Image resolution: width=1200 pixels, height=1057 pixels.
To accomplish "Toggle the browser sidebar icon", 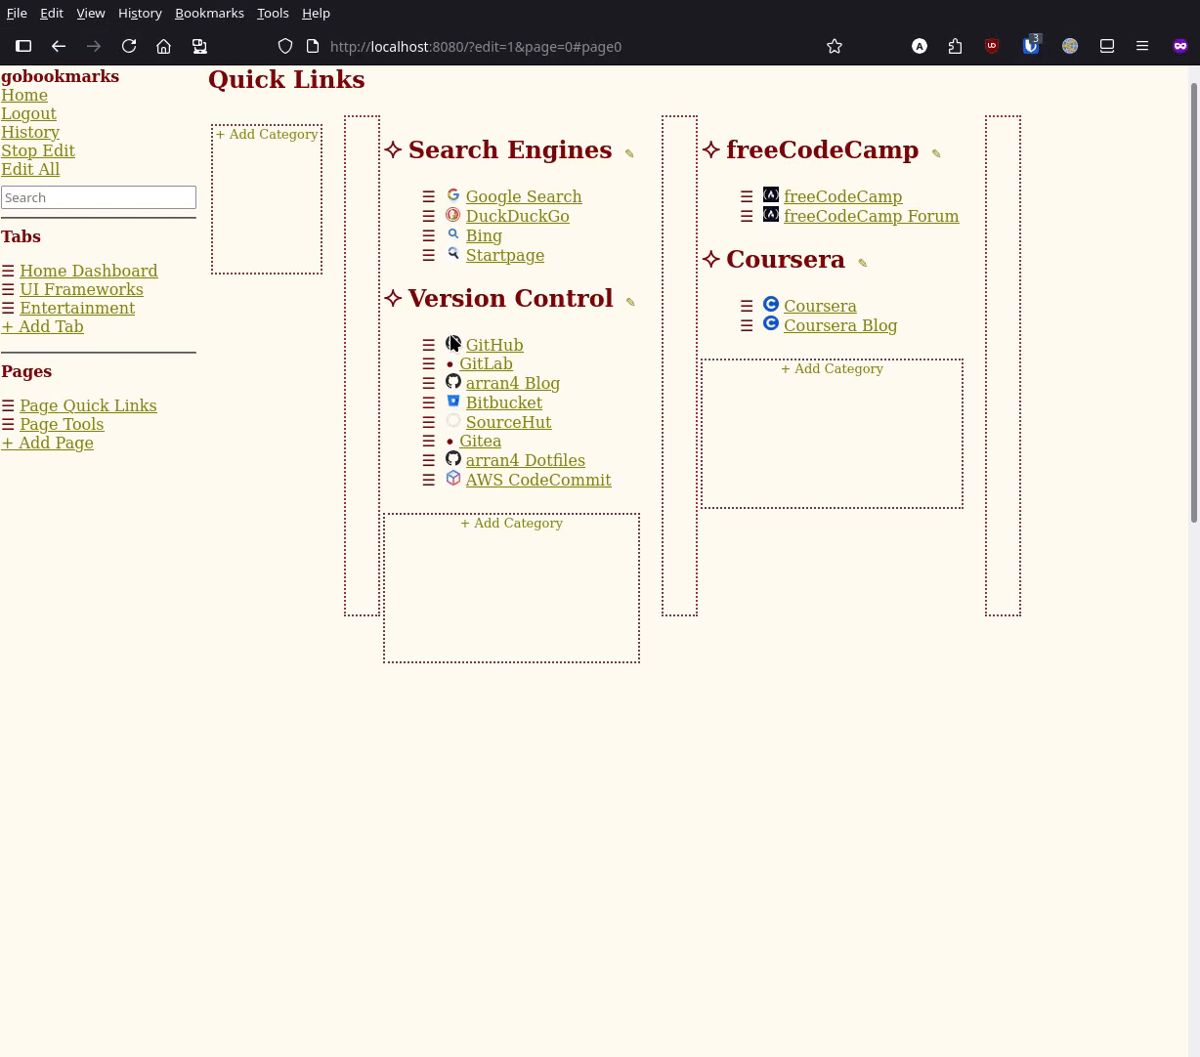I will 23,46.
